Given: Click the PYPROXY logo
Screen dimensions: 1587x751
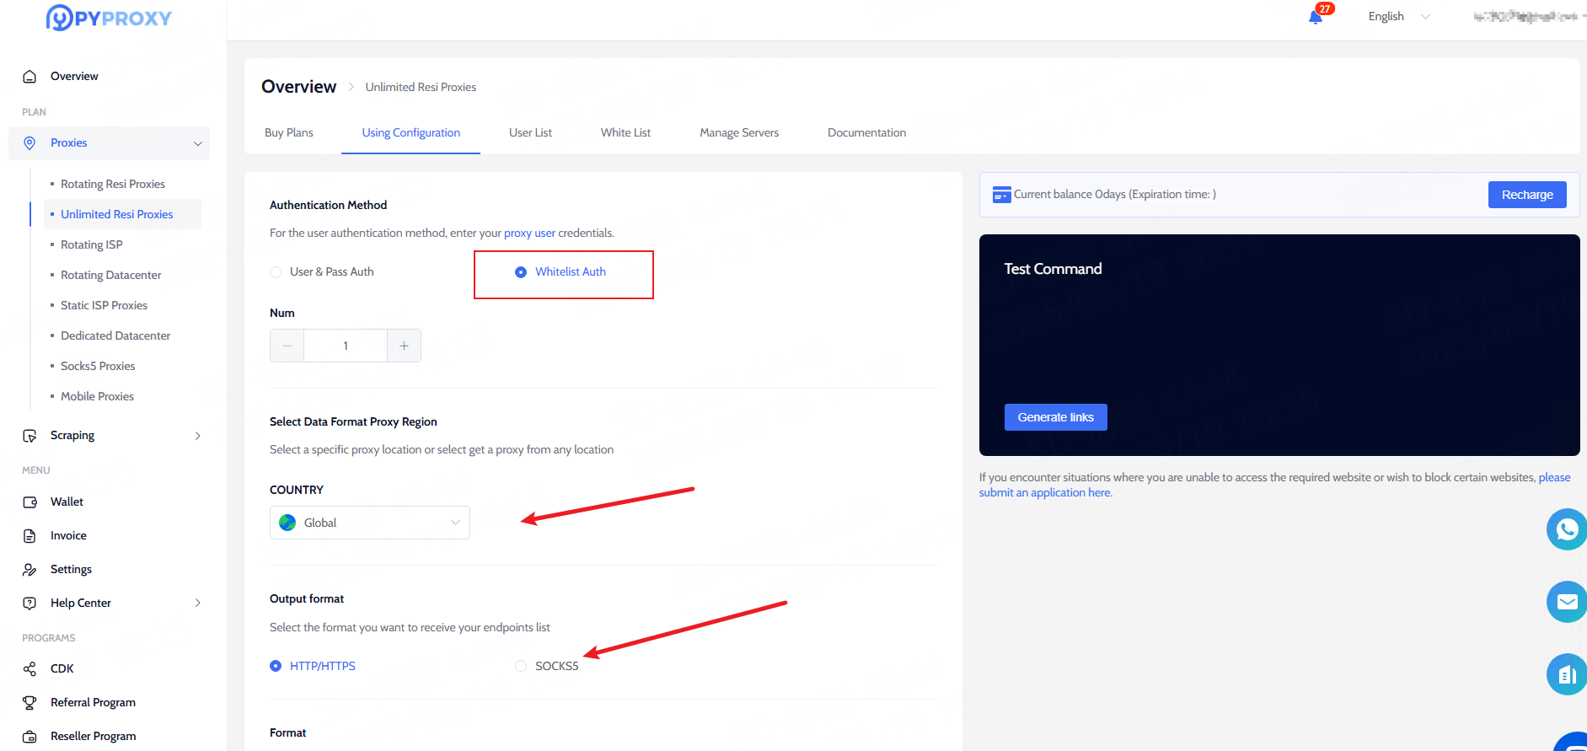Looking at the screenshot, I should (x=109, y=18).
